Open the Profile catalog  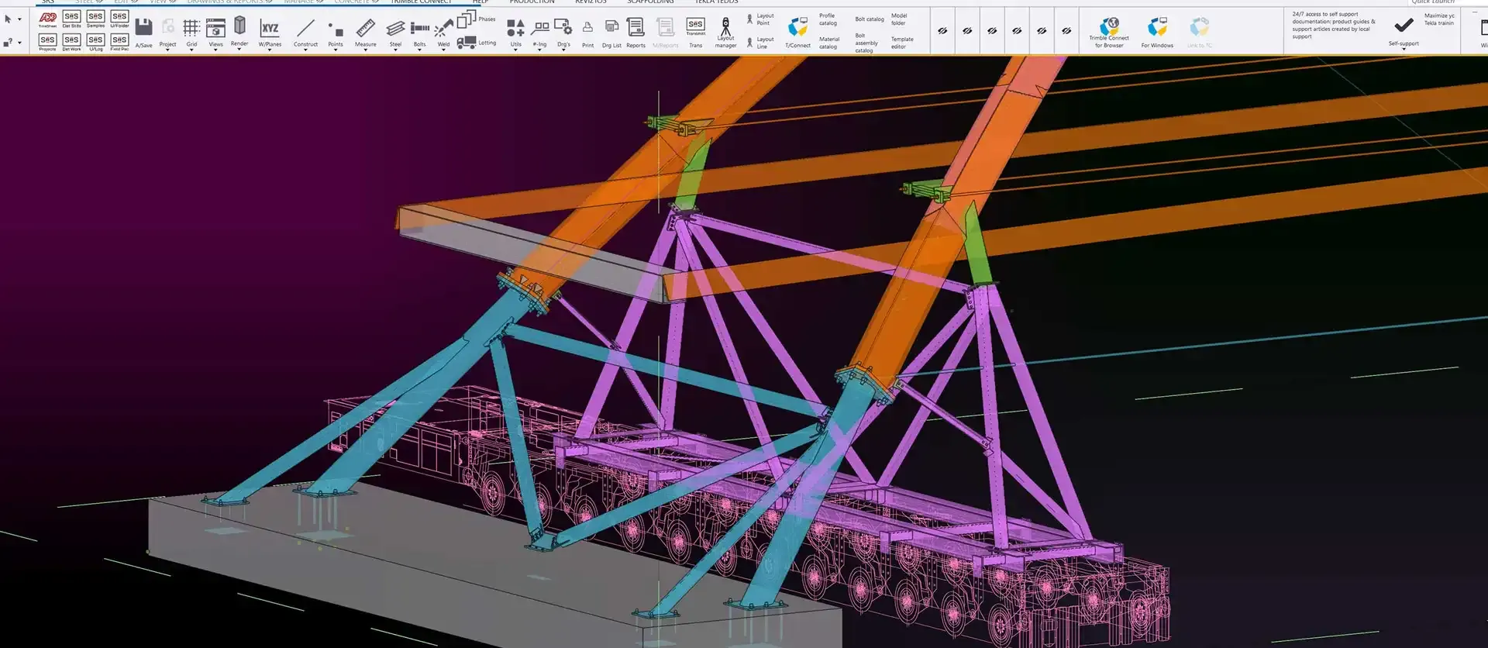pos(828,19)
